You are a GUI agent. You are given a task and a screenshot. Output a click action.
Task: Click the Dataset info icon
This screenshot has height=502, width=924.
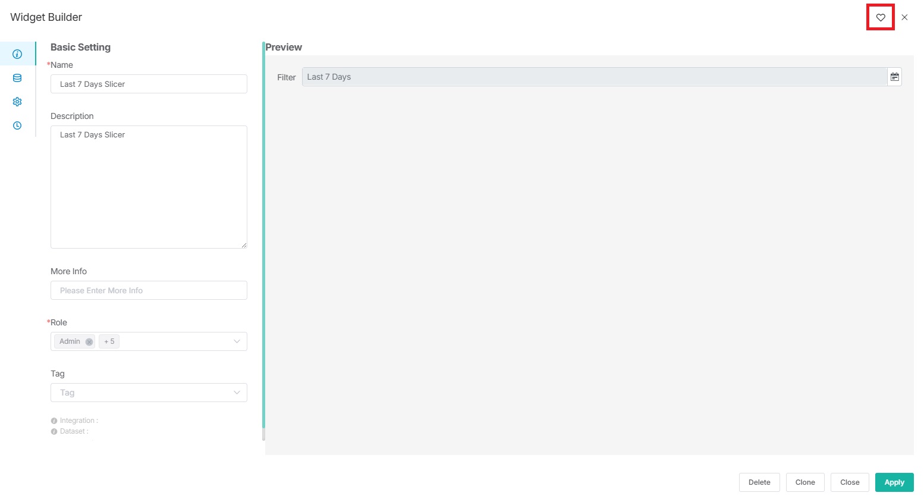tap(54, 431)
